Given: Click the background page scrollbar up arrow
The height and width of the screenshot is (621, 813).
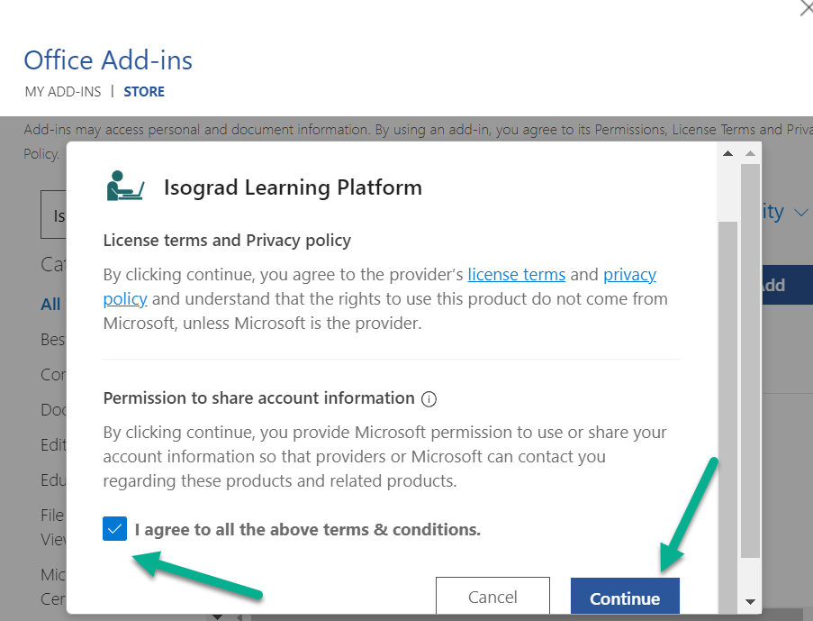Looking at the screenshot, I should coord(750,153).
